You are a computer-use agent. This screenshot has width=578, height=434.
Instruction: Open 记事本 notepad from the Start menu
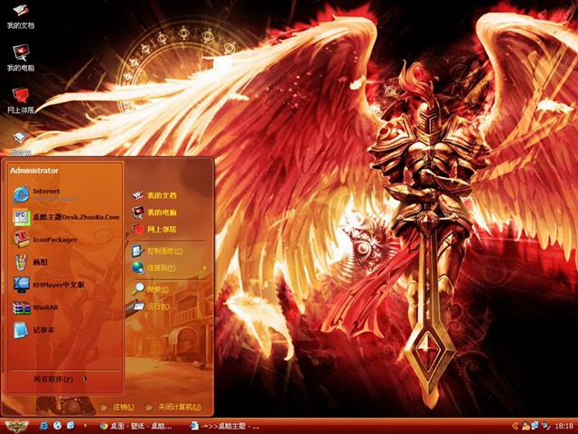[34, 330]
